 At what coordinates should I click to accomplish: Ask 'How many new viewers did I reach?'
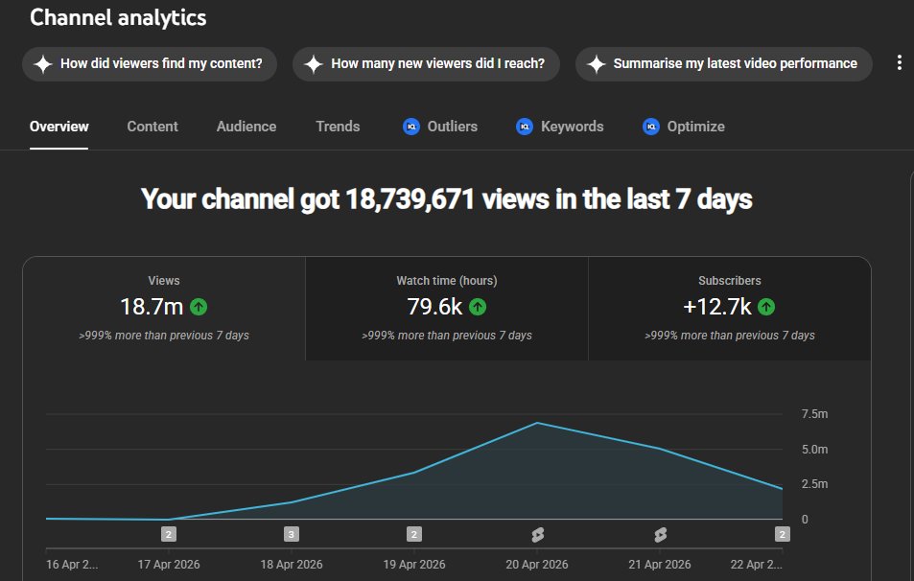[426, 64]
